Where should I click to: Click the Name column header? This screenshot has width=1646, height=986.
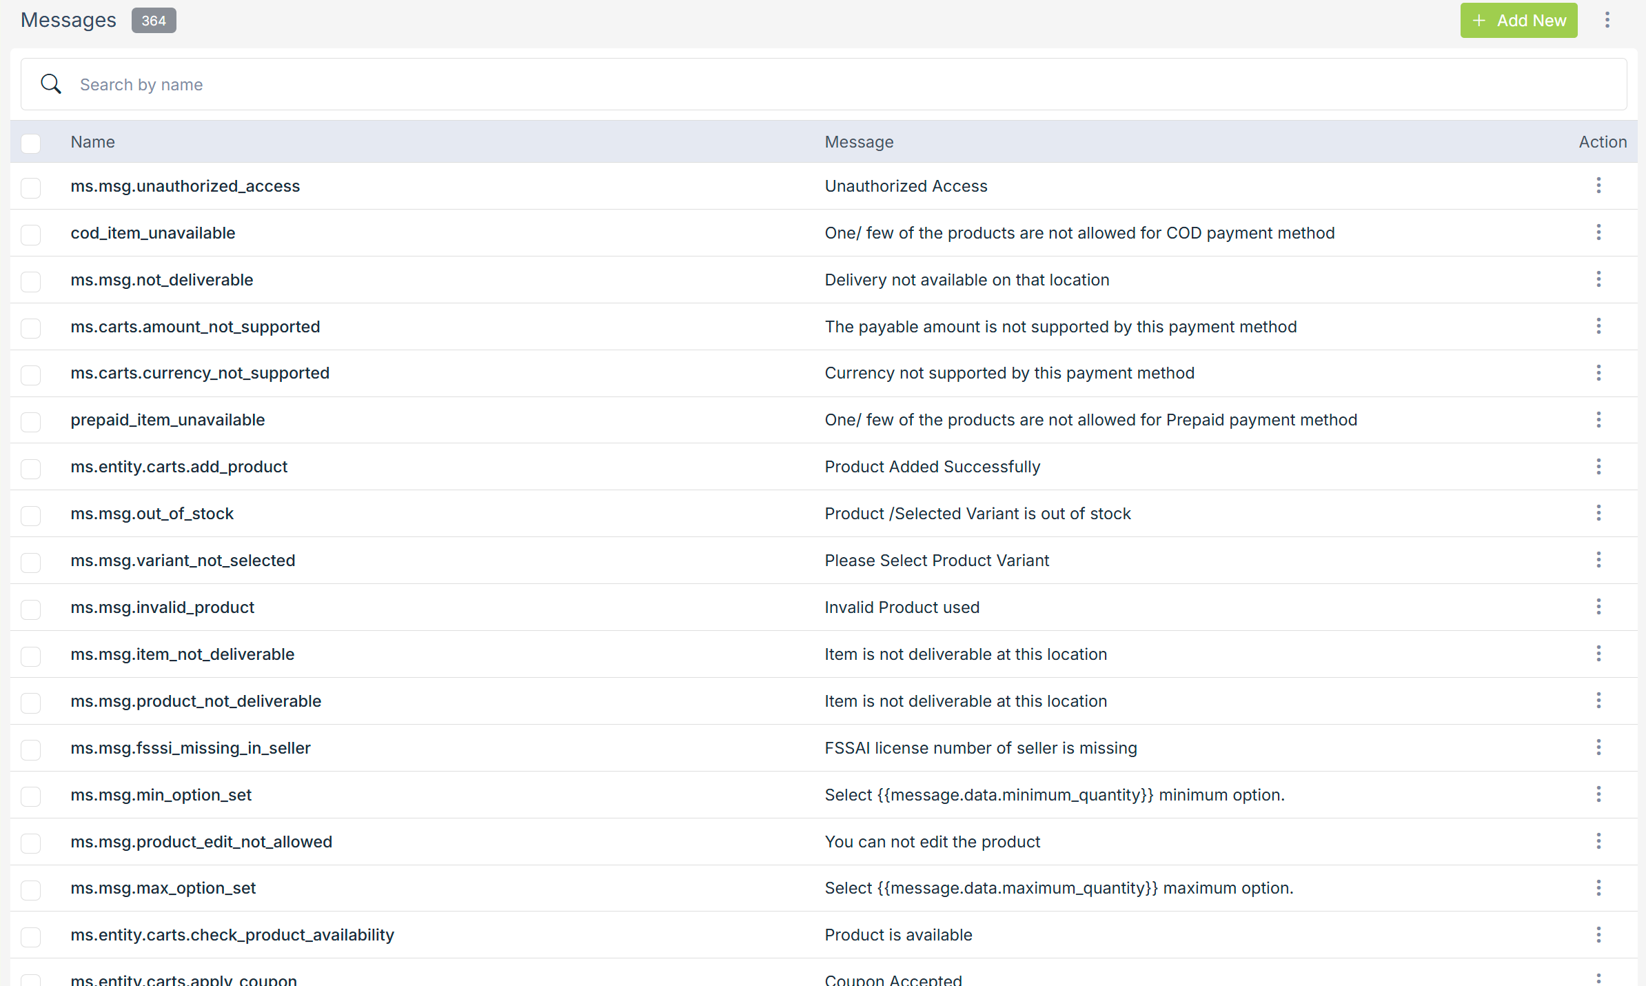pyautogui.click(x=92, y=142)
